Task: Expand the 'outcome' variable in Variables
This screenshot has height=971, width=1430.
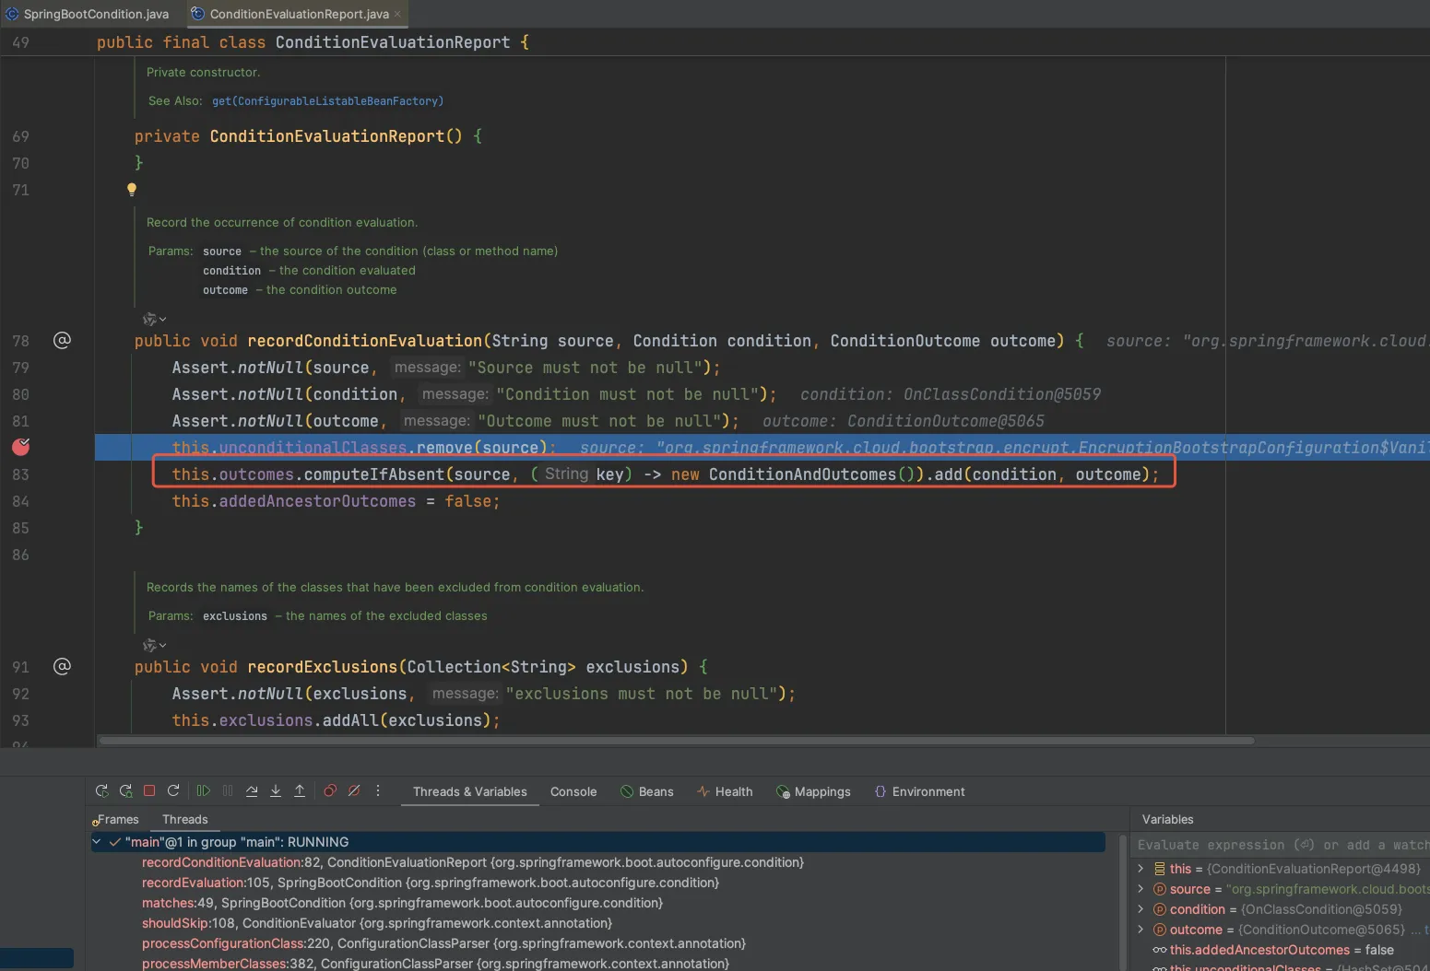Action: [x=1140, y=930]
